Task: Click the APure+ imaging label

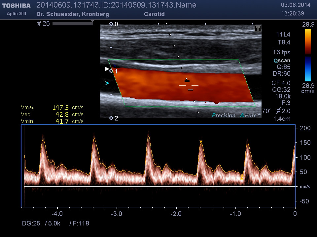Action: [250, 115]
